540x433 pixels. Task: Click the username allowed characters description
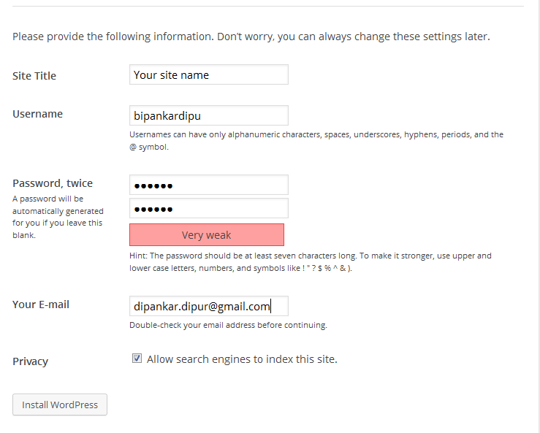(316, 140)
